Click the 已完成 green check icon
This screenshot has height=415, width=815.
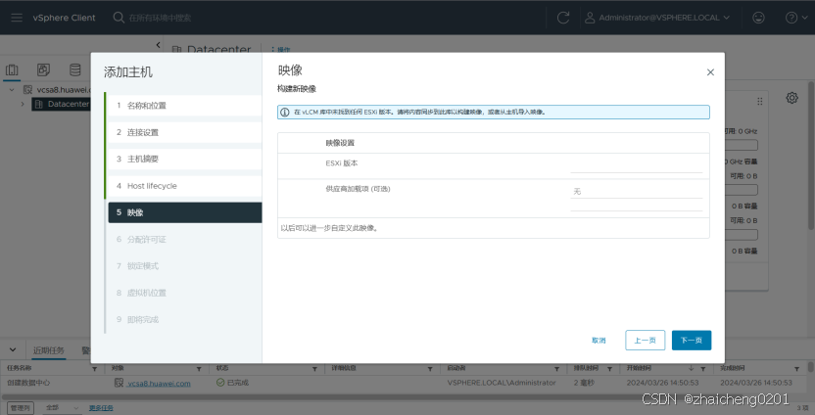[220, 383]
